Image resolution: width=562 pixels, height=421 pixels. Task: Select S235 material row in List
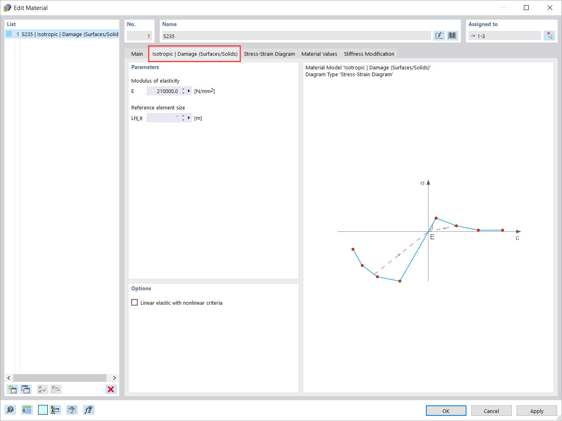62,34
